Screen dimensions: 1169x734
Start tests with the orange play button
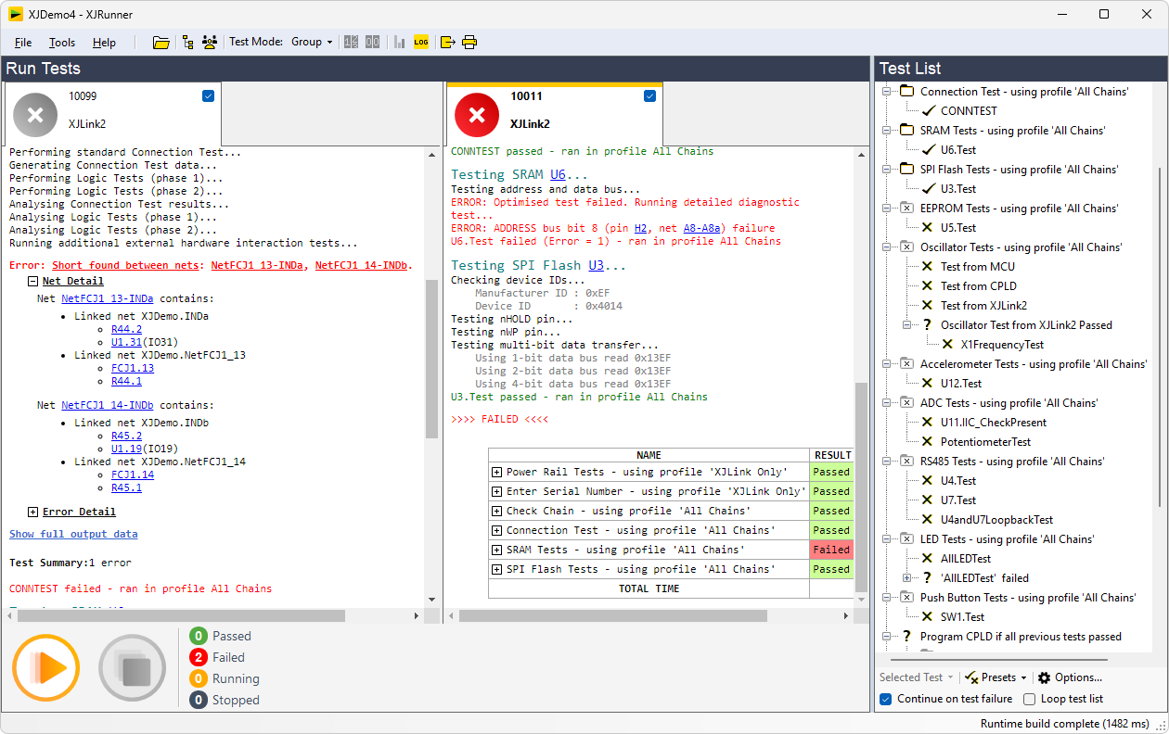pyautogui.click(x=45, y=667)
